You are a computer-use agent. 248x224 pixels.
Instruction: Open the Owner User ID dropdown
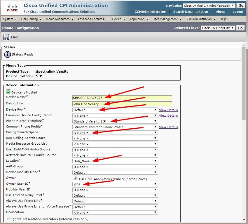click(x=115, y=184)
